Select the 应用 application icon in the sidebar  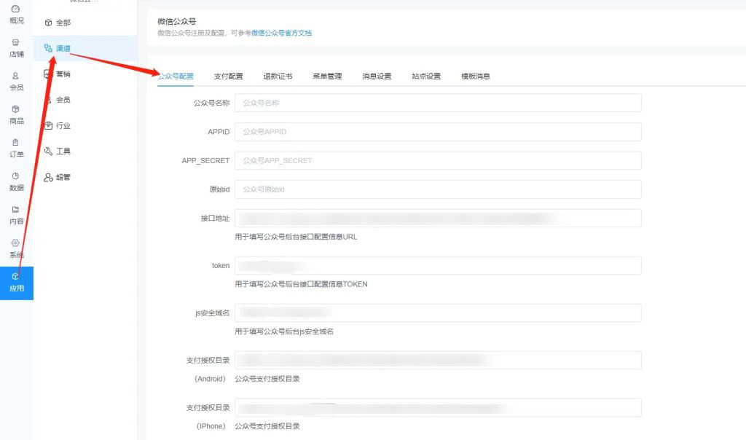(x=16, y=276)
